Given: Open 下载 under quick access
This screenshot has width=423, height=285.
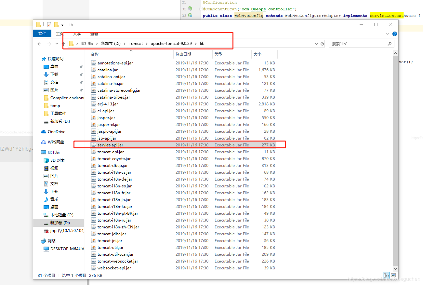Looking at the screenshot, I should click(54, 75).
